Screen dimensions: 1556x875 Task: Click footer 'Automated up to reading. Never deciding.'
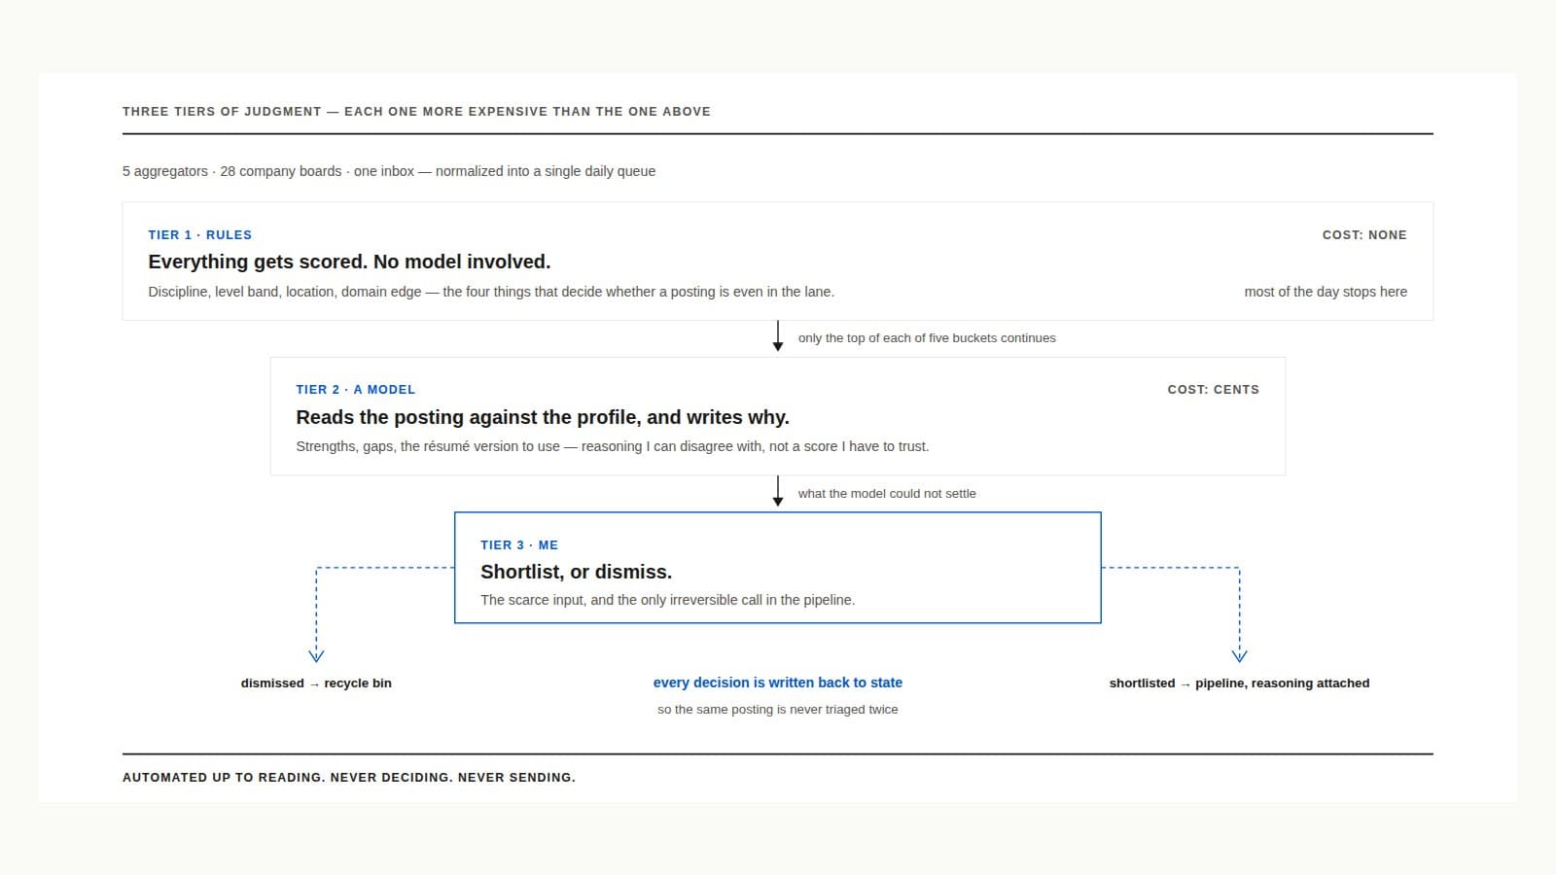[349, 778]
